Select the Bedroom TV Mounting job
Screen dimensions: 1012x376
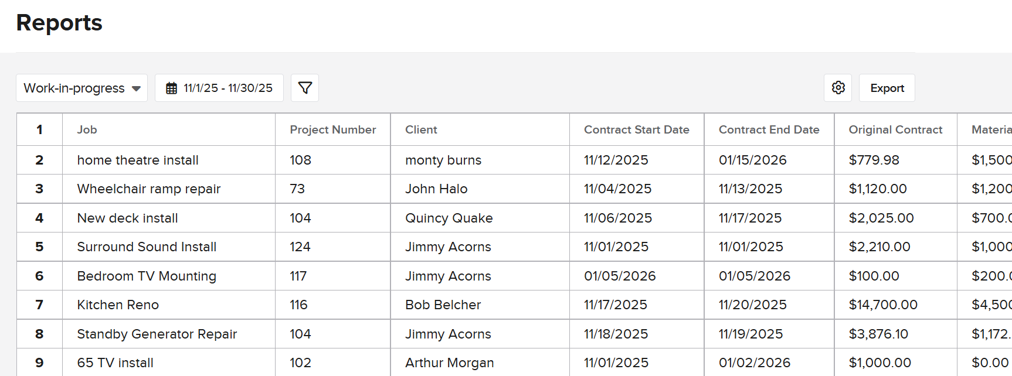point(147,276)
